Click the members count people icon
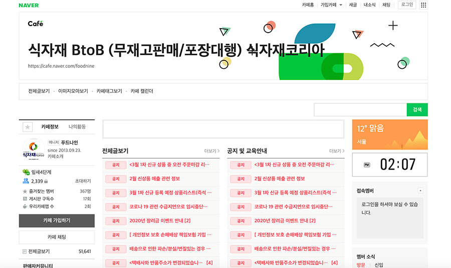The height and width of the screenshot is (268, 451). click(26, 181)
